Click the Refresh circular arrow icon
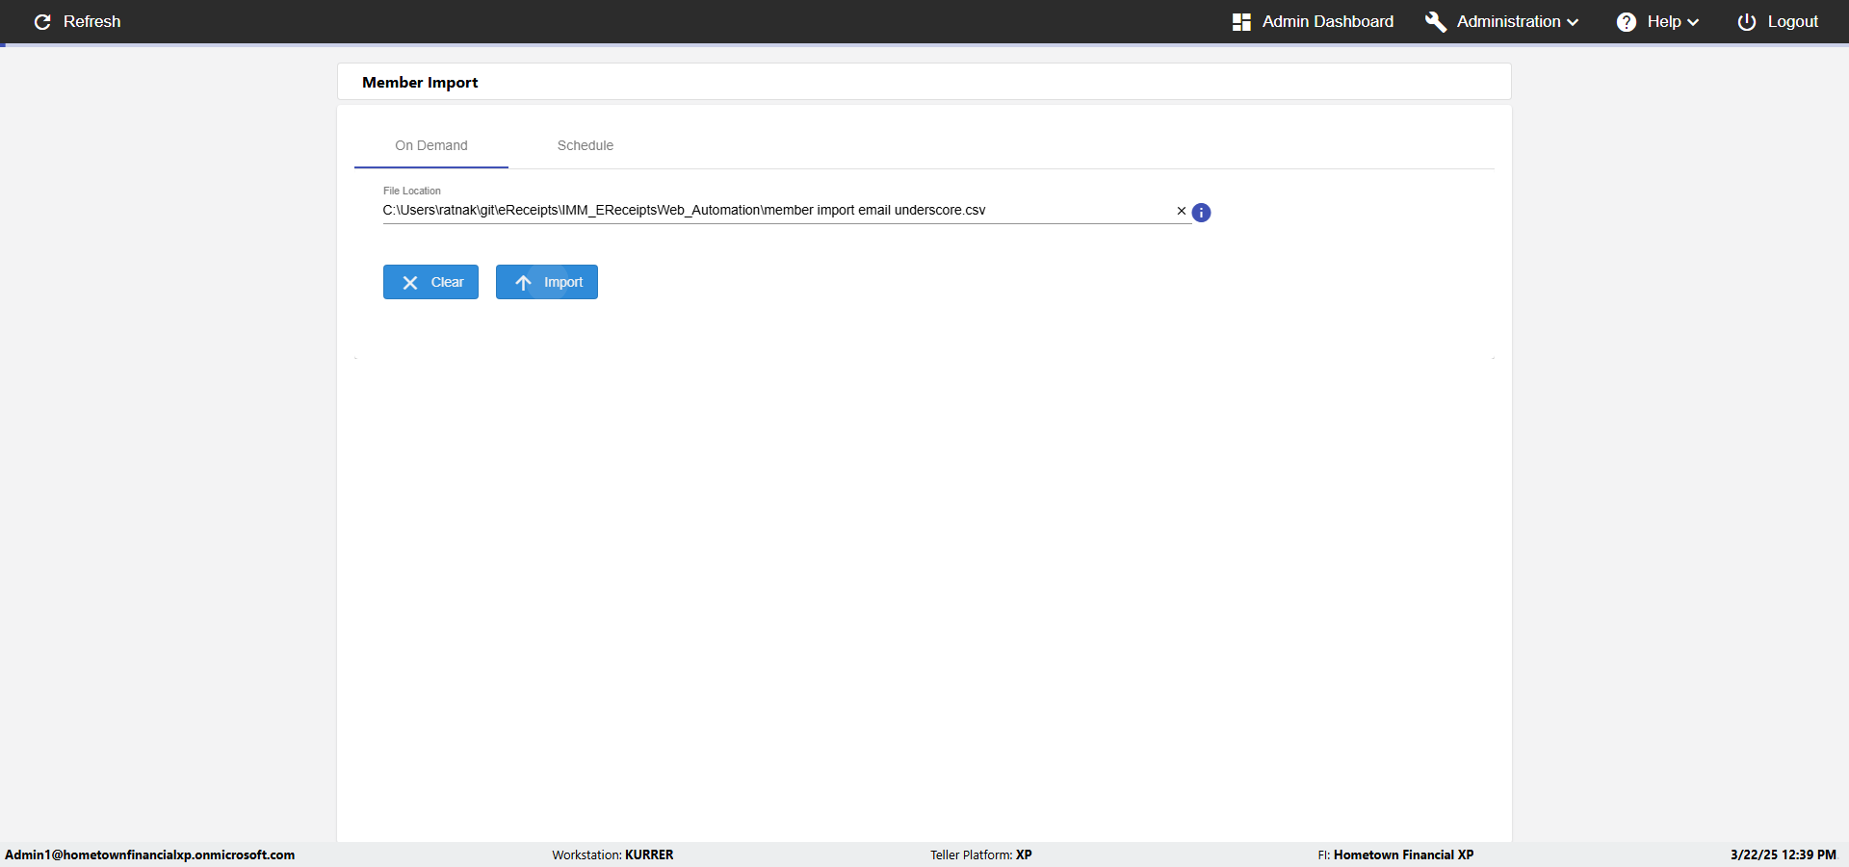Screen dimensions: 1849x867 (x=42, y=21)
